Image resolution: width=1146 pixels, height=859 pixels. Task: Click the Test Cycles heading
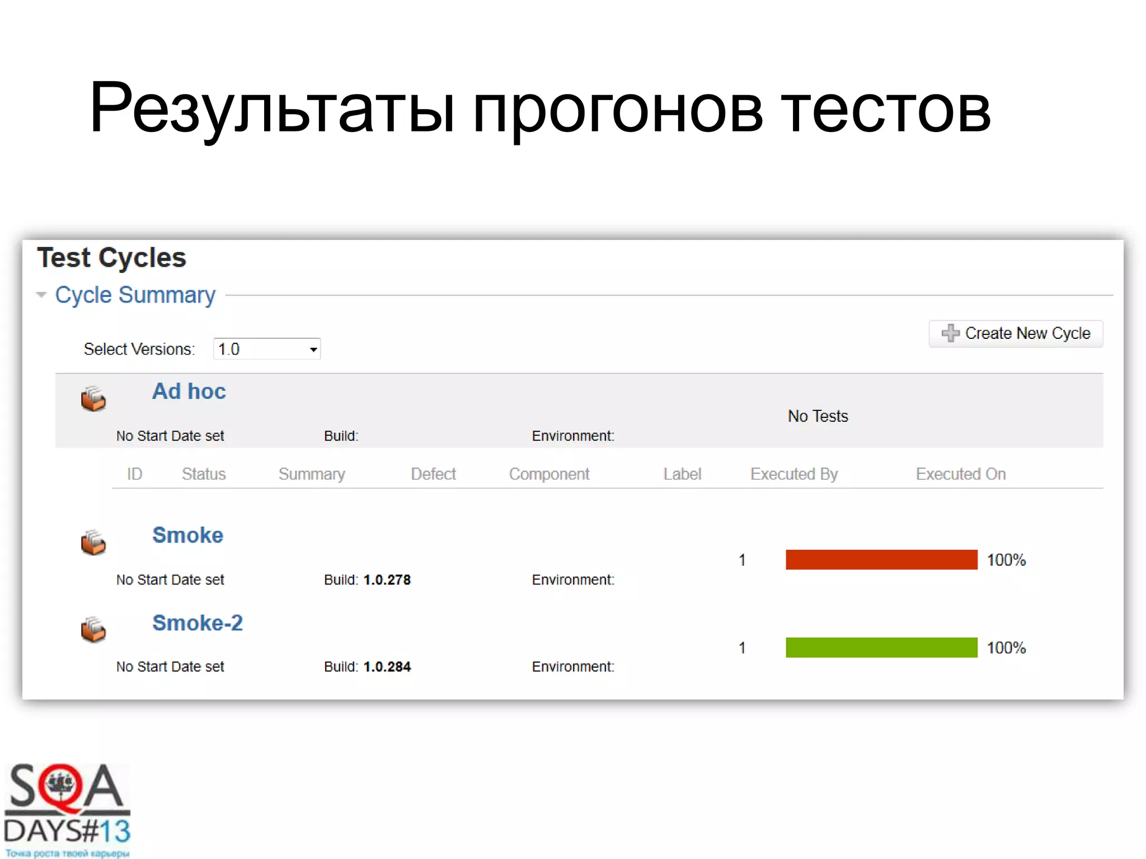point(111,258)
